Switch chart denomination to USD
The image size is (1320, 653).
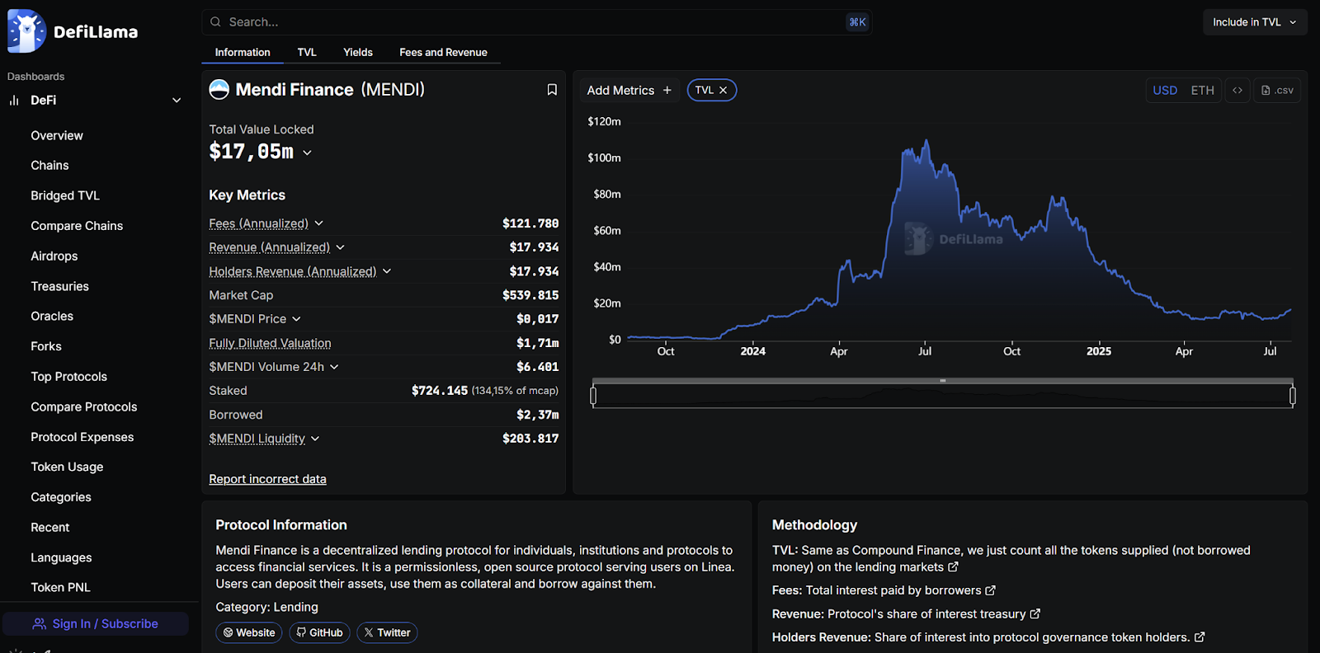pyautogui.click(x=1165, y=91)
